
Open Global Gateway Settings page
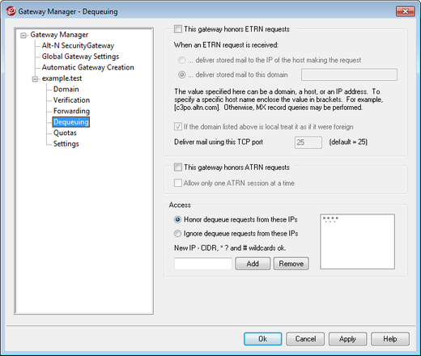pyautogui.click(x=80, y=57)
